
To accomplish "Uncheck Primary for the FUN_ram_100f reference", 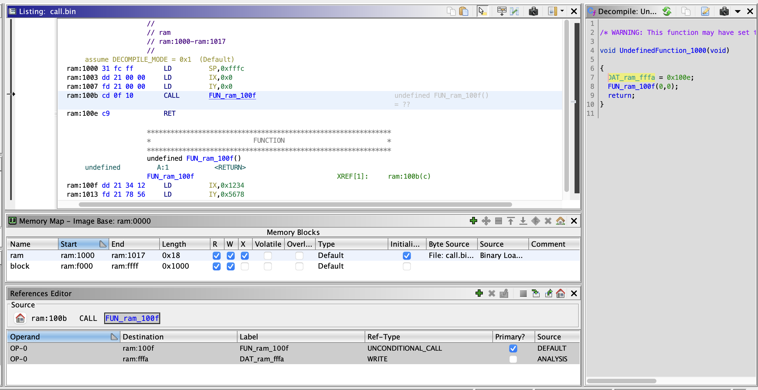I will point(513,348).
